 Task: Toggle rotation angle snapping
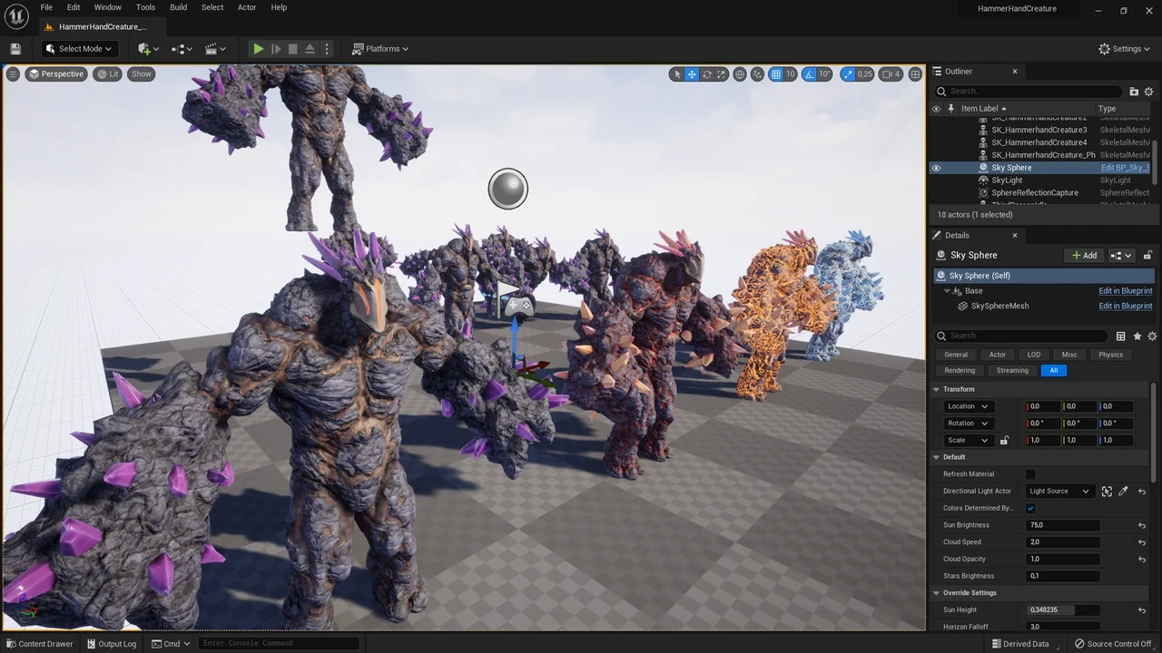click(810, 74)
